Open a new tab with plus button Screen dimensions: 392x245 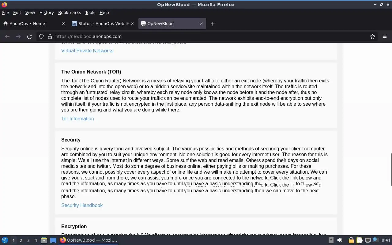pos(213,24)
